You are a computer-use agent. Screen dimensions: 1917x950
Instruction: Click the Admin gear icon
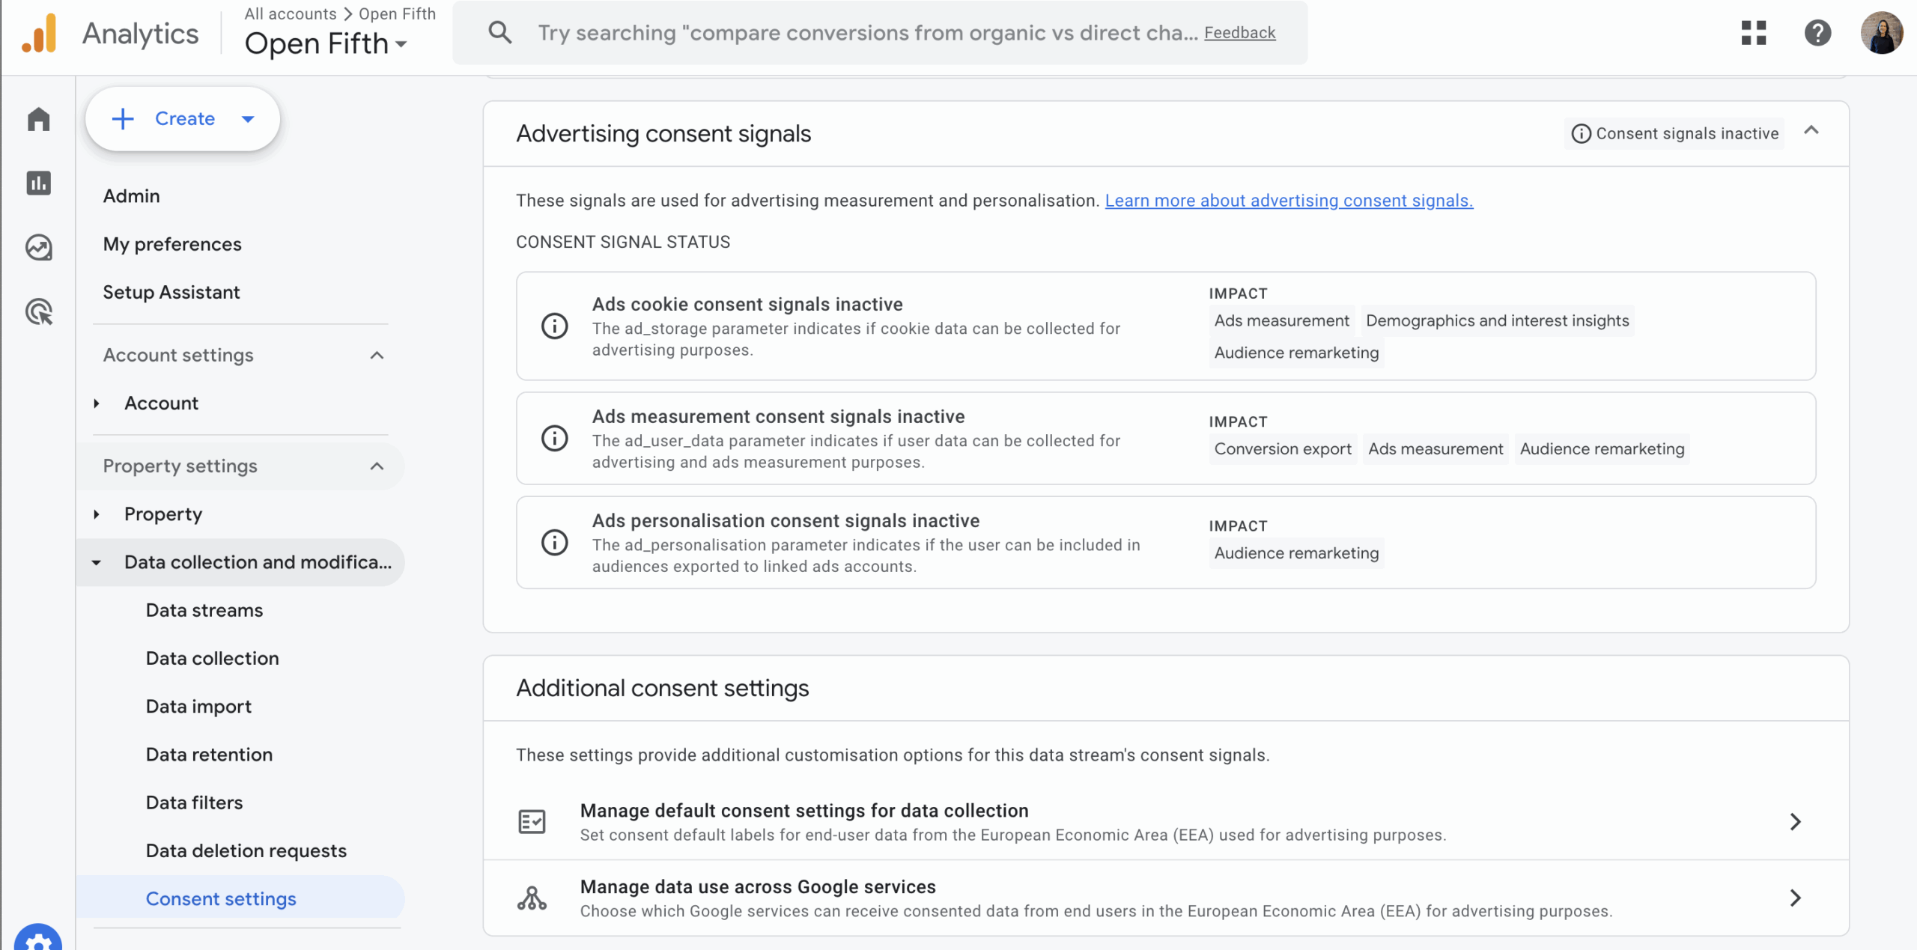coord(38,940)
